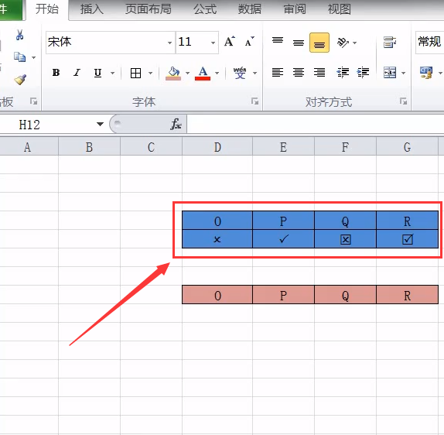Toggle Italic formatting
The width and height of the screenshot is (444, 435).
tap(77, 73)
